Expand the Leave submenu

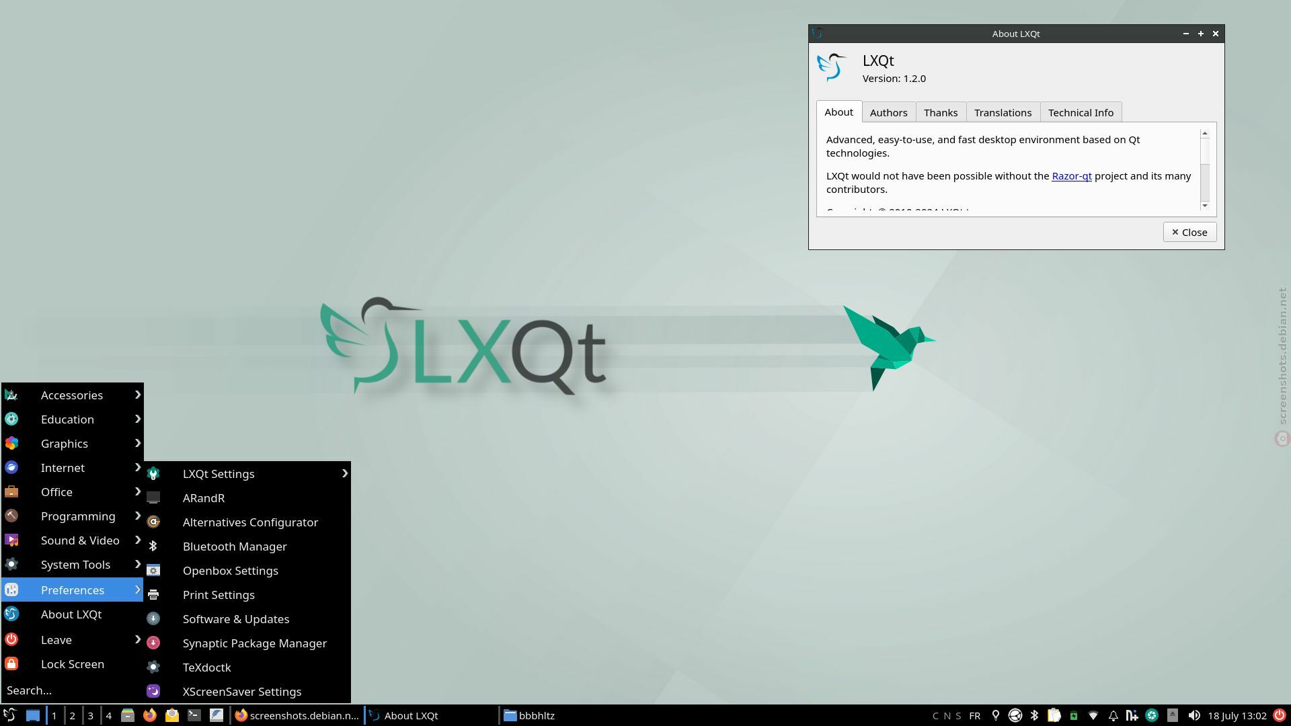(x=72, y=640)
